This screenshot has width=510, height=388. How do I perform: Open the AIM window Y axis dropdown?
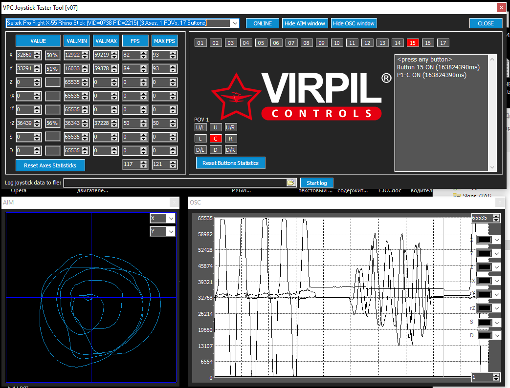(x=171, y=231)
